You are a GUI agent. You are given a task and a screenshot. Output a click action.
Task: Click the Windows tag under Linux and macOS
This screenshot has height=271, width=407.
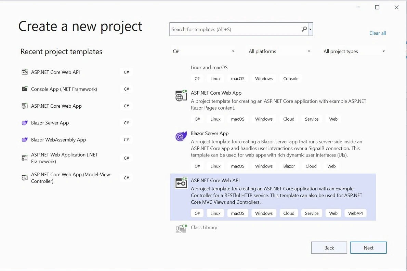(264, 79)
